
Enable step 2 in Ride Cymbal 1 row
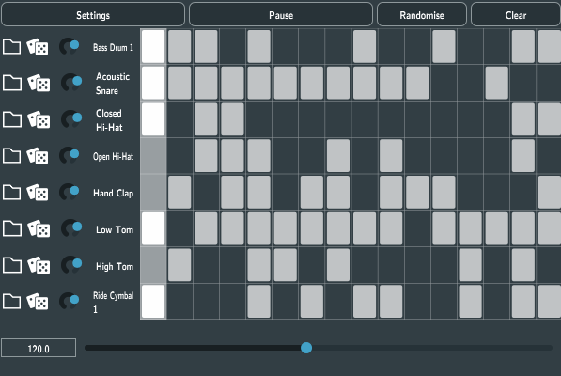tap(179, 301)
